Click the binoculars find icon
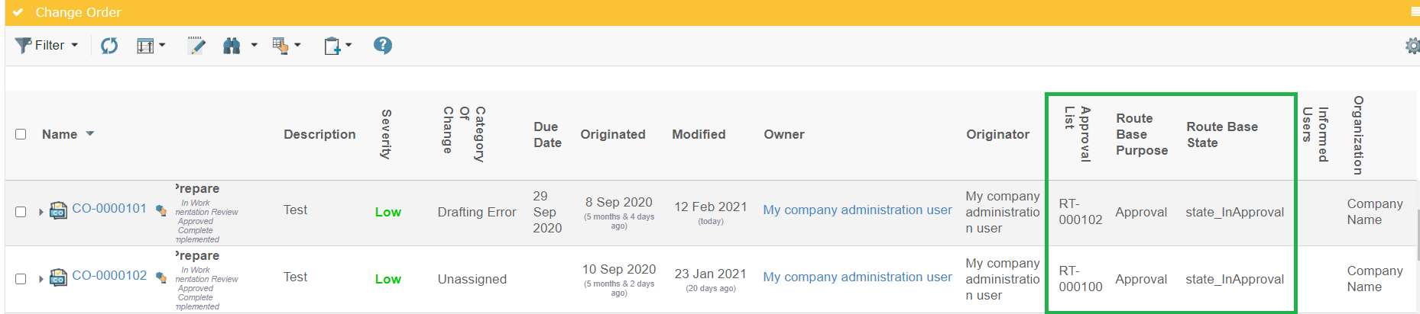 tap(232, 46)
